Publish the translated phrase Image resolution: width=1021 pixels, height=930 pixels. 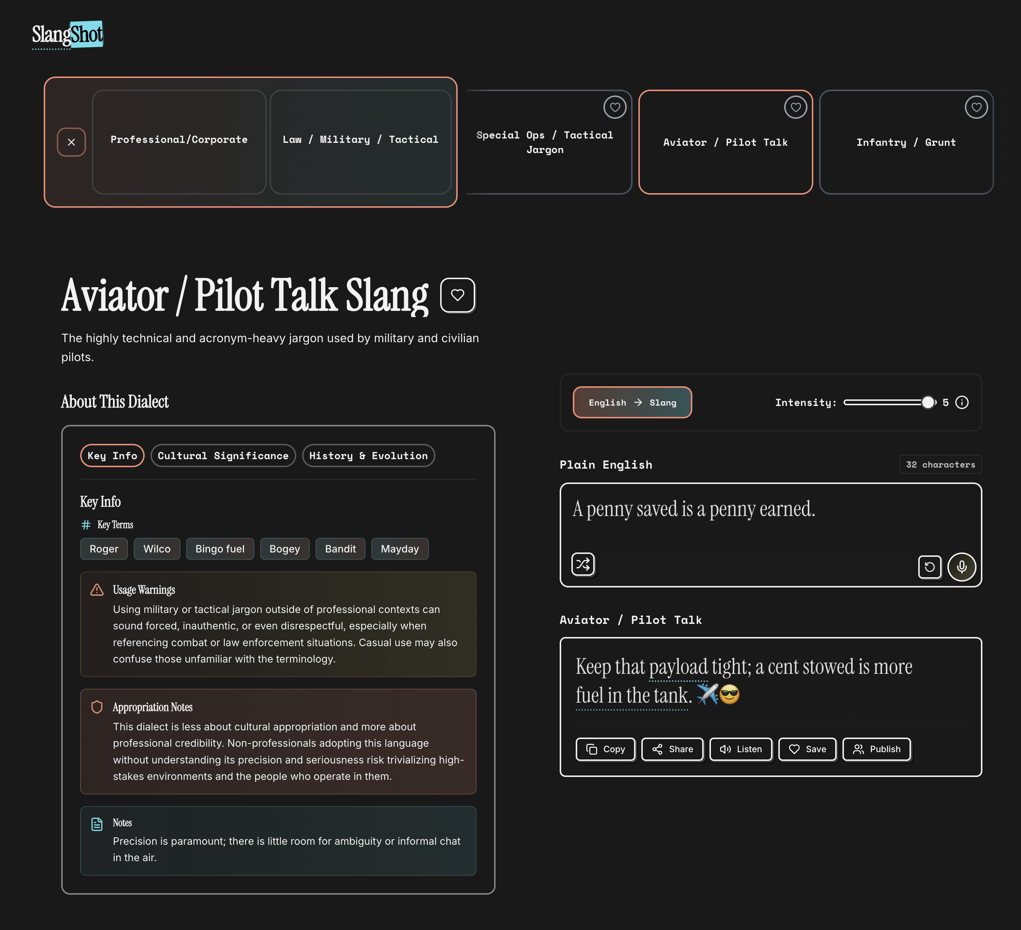(876, 749)
